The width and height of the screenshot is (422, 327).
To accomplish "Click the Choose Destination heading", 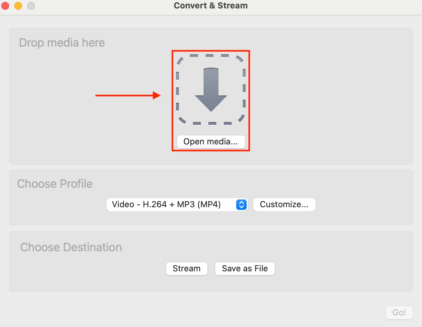I will (x=71, y=247).
